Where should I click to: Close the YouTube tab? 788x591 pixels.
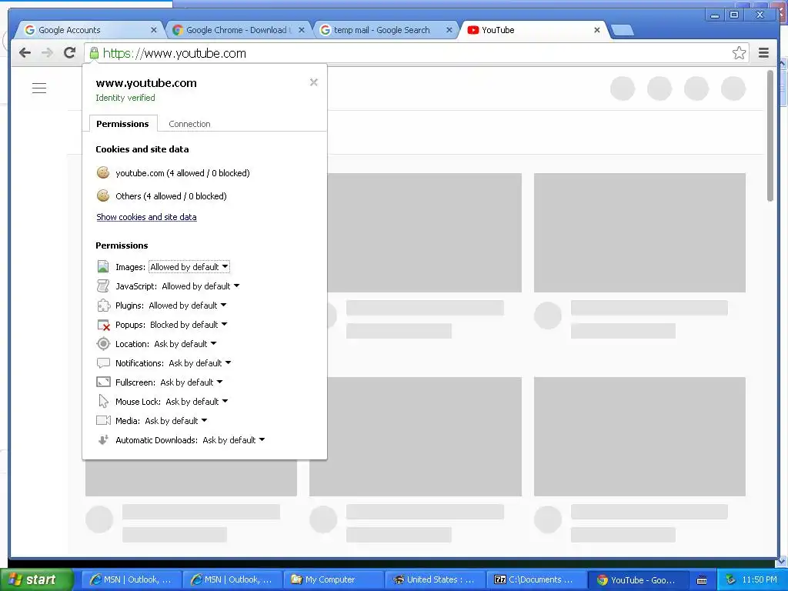(x=597, y=30)
